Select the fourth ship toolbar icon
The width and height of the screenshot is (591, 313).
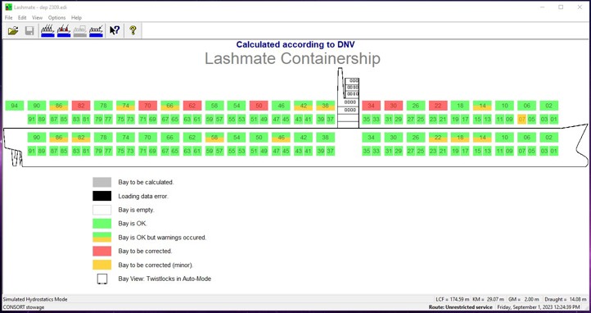coord(96,30)
